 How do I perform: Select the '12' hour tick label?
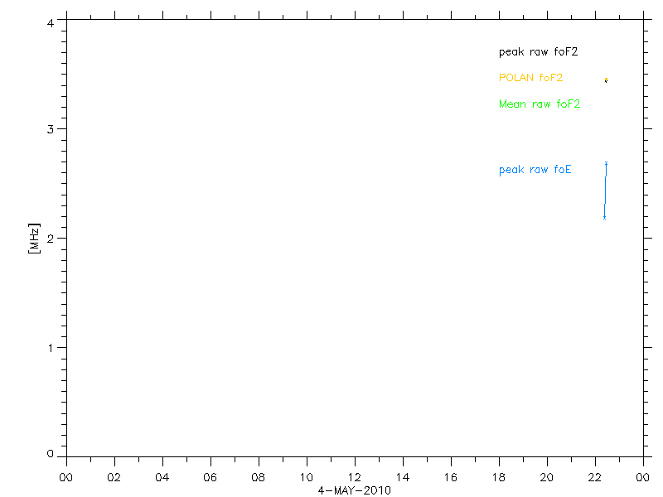(355, 478)
